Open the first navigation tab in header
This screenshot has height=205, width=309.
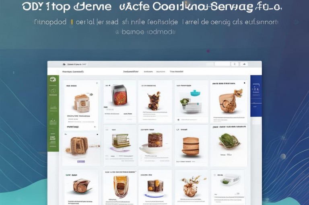131,72
